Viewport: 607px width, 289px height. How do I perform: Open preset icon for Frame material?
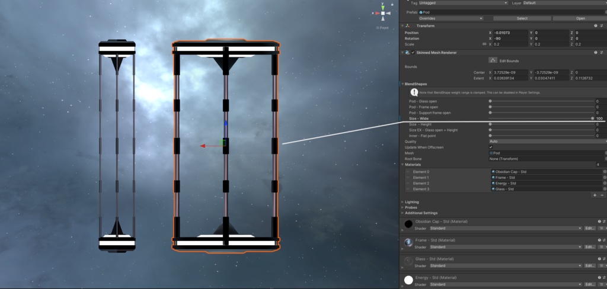pos(604,240)
